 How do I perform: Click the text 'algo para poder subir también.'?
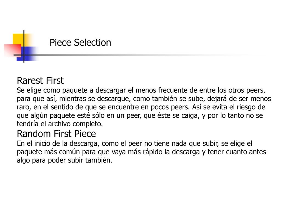tap(64, 160)
